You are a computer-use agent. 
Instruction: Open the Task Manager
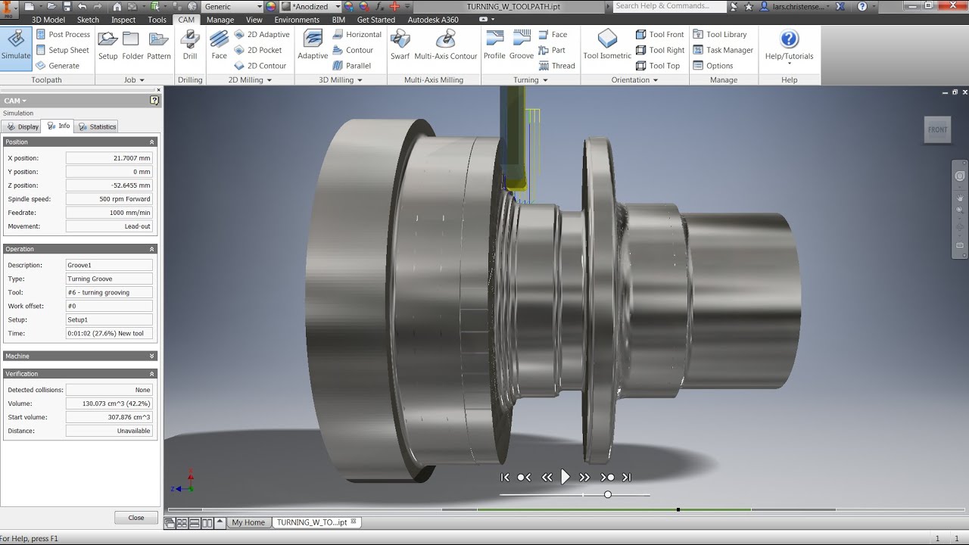point(723,50)
